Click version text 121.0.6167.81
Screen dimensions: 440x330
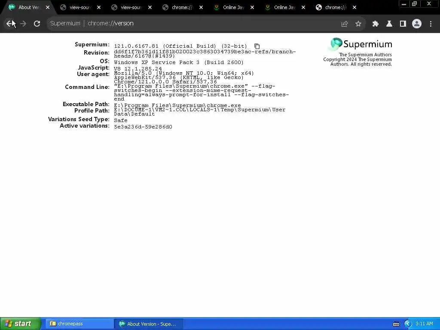point(136,46)
